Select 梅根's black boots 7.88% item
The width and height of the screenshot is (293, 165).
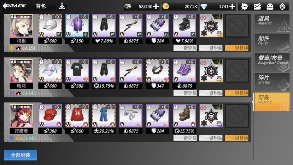click(184, 26)
